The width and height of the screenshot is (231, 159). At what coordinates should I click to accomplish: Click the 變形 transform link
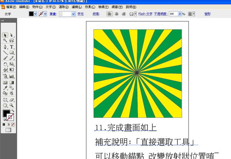coord(208,14)
